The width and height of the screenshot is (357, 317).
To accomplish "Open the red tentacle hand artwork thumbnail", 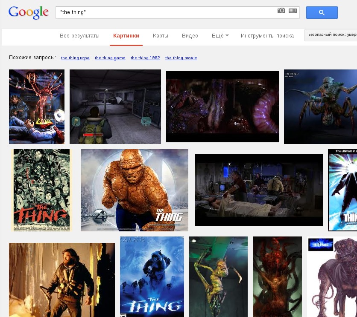I will pyautogui.click(x=37, y=107).
